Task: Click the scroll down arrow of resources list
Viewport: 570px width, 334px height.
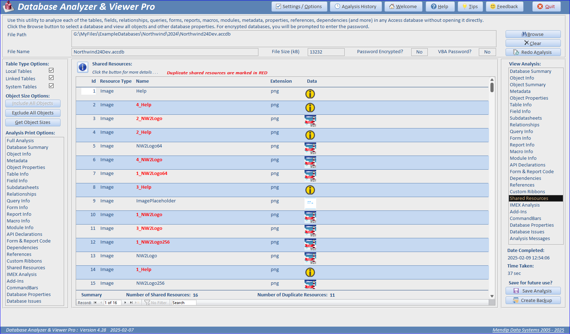Action: tap(492, 296)
